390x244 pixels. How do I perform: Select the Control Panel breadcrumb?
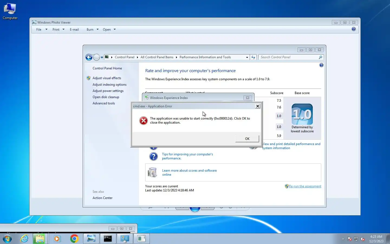point(125,57)
